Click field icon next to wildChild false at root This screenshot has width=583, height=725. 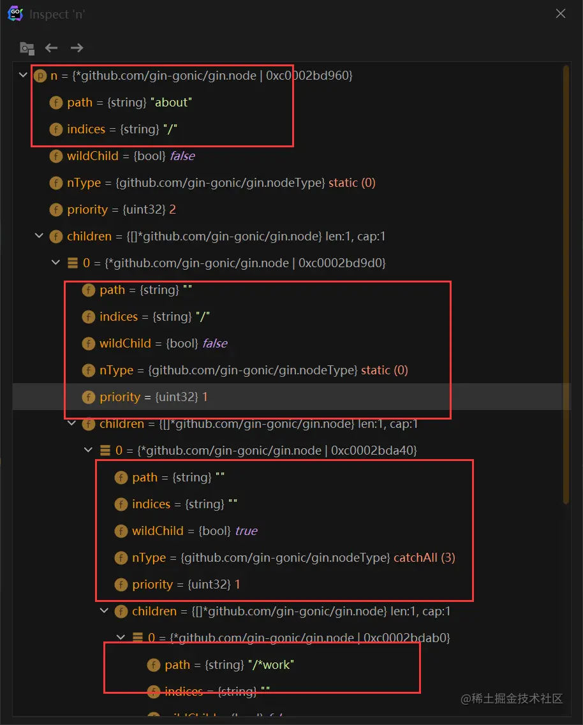click(56, 156)
